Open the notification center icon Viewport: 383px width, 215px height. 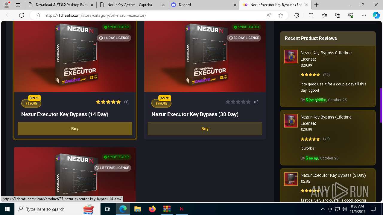point(373,209)
